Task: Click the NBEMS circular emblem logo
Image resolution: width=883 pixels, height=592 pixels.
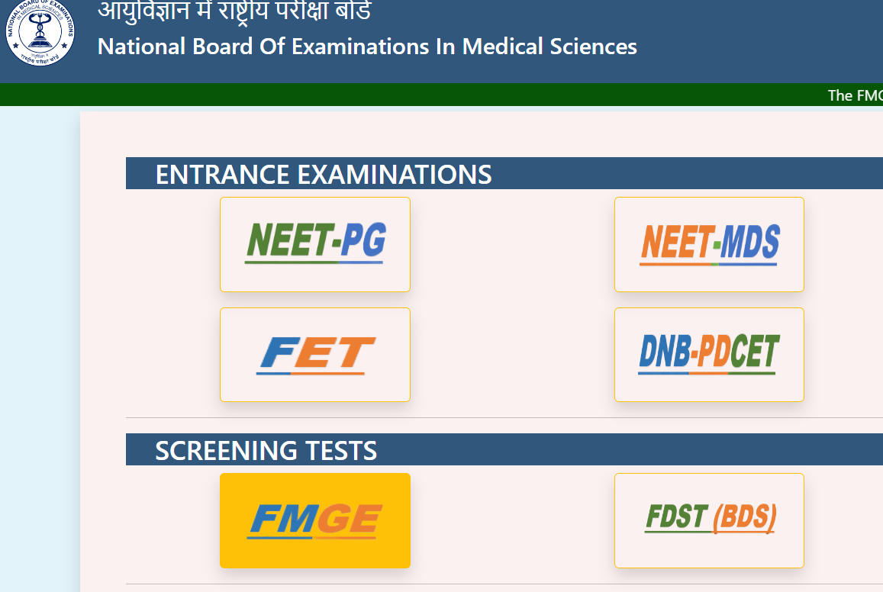Action: point(40,31)
